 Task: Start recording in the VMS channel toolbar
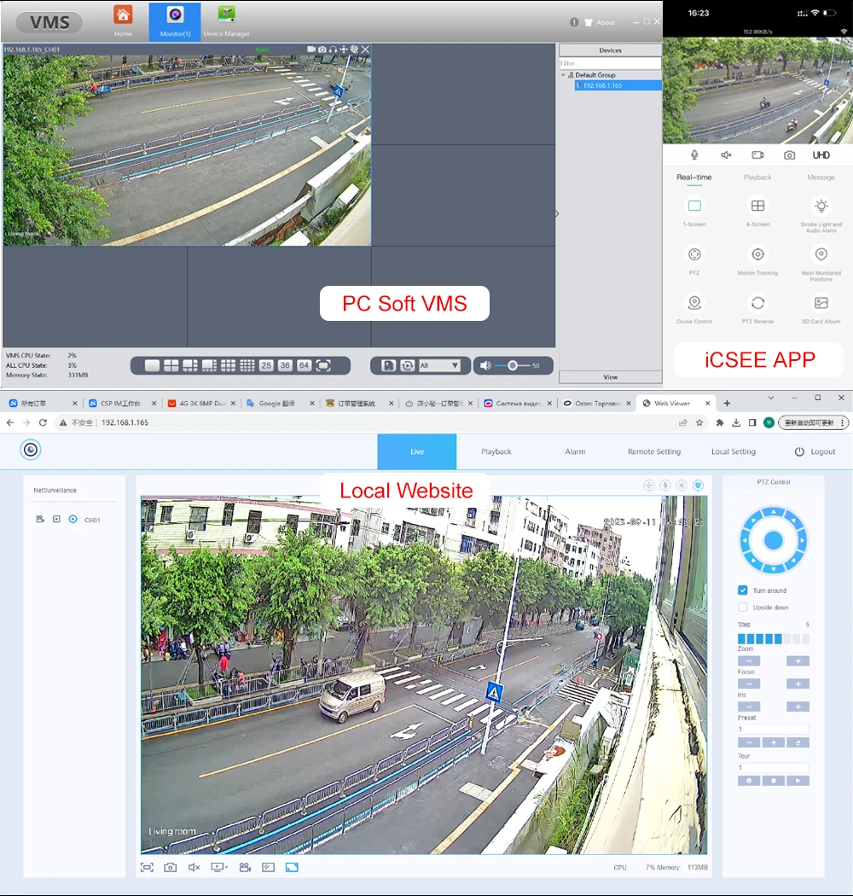[x=311, y=49]
